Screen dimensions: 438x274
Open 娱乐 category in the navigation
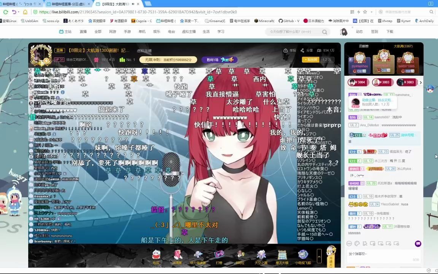pyautogui.click(x=157, y=32)
